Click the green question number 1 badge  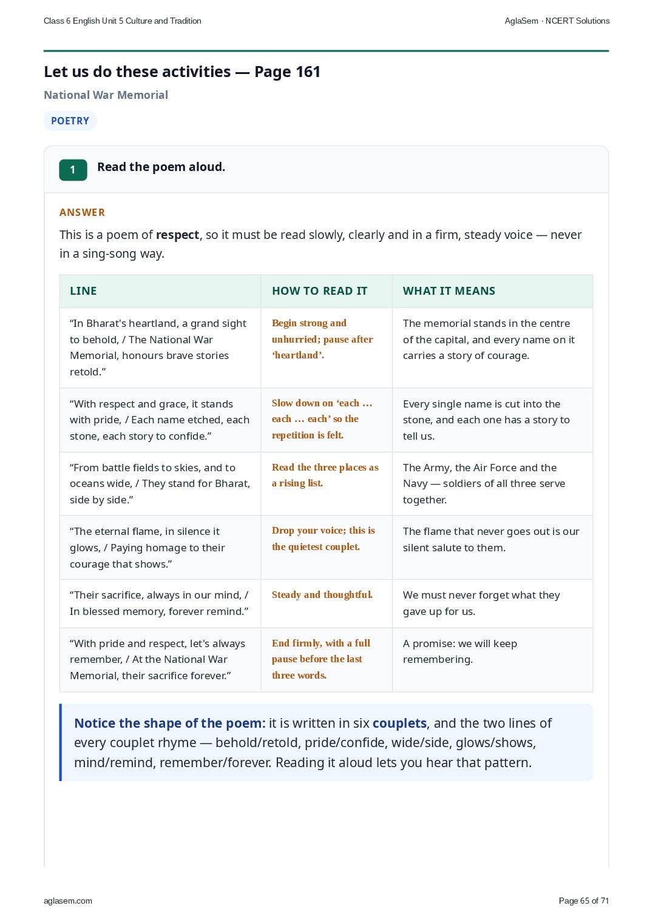(73, 170)
